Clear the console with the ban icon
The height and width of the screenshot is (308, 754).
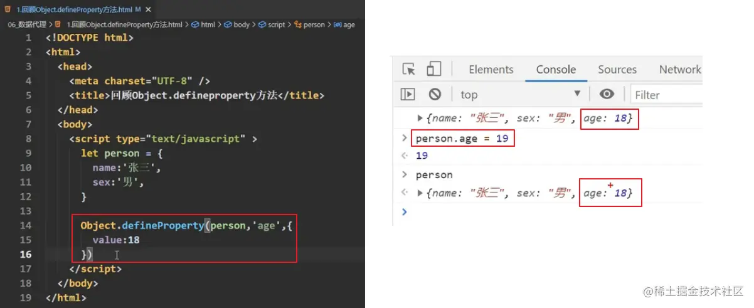435,95
